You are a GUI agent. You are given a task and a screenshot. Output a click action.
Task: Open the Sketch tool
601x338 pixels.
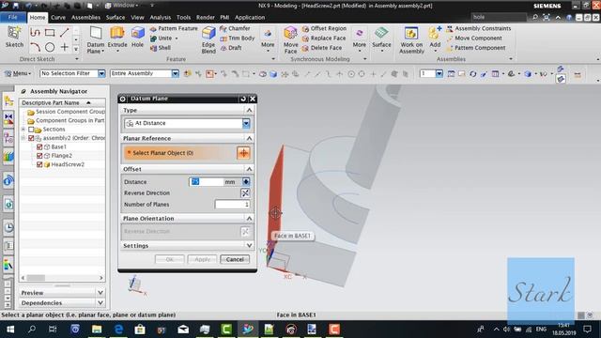[x=14, y=38]
